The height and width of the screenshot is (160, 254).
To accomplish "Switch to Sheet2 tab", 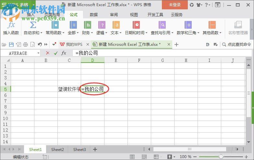I will 57,150.
